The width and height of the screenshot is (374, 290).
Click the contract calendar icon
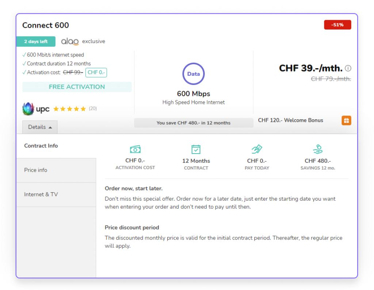point(196,149)
